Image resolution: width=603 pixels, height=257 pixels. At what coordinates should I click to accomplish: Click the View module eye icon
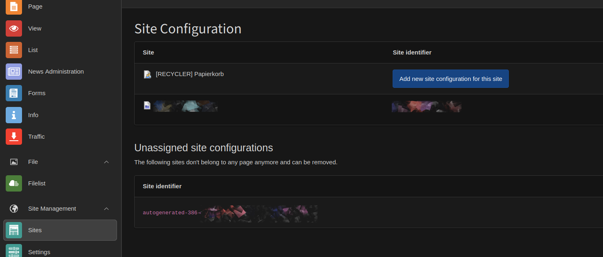(x=14, y=28)
